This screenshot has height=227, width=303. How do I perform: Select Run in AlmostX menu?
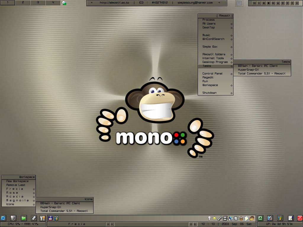pyautogui.click(x=215, y=82)
